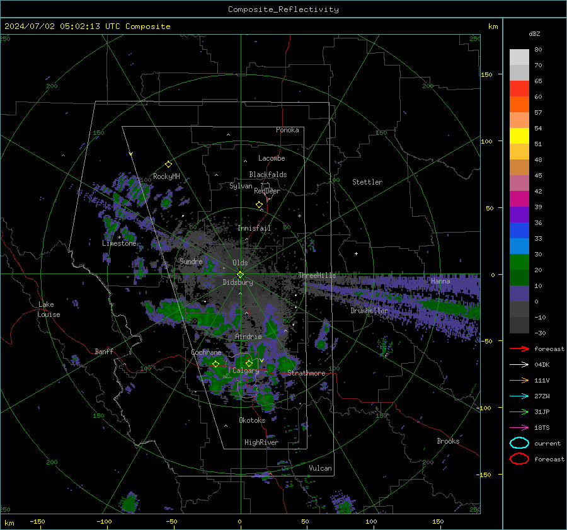567x530 pixels.
Task: Click the dBZ legend heading
Action: point(534,33)
